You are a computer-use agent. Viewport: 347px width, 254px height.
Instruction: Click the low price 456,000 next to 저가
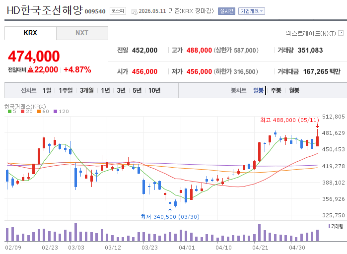pos(199,71)
